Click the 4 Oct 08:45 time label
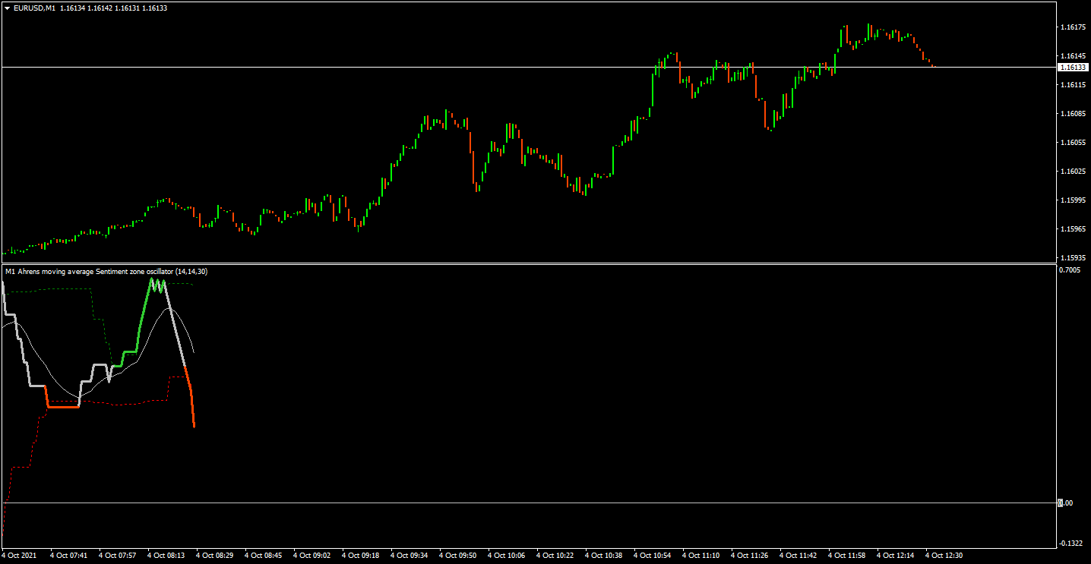This screenshot has height=564, width=1091. pos(264,556)
